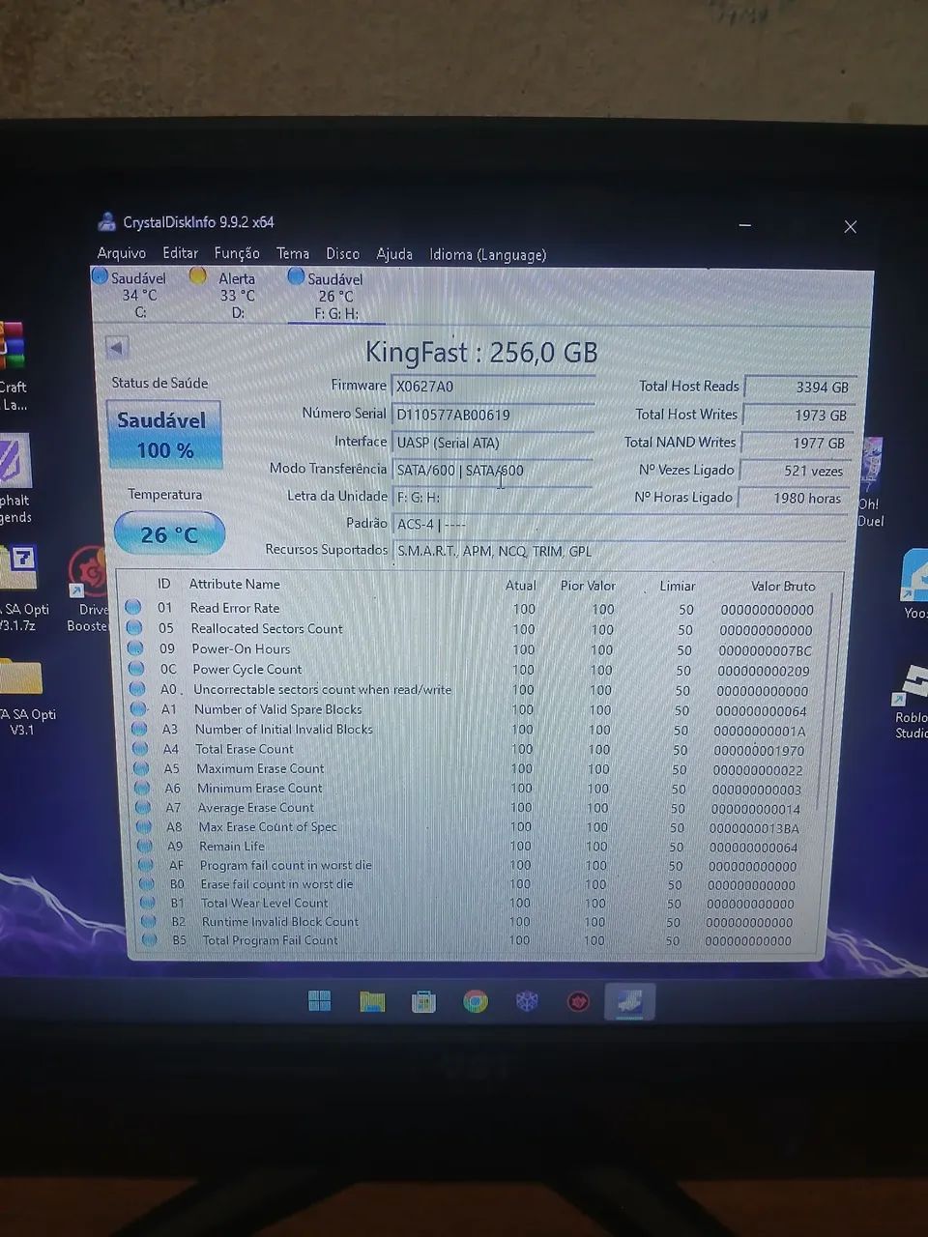Select the Program fail count in worst die row
928x1237 pixels.
(x=474, y=866)
